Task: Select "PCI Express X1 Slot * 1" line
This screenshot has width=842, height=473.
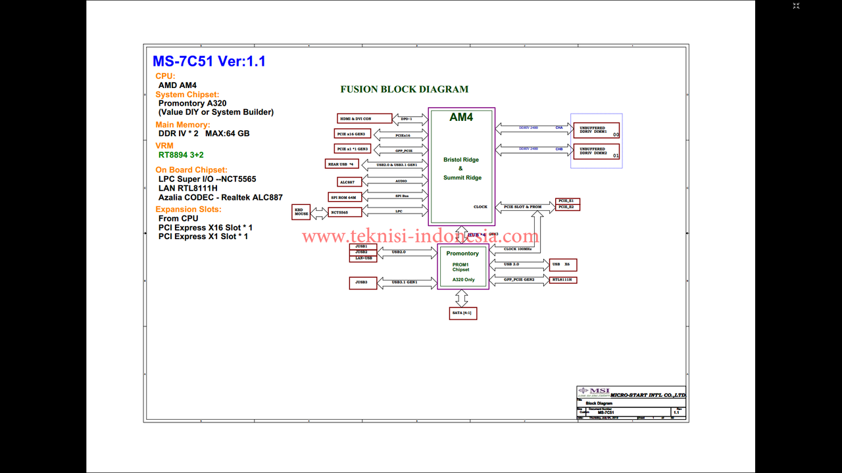Action: [x=203, y=236]
